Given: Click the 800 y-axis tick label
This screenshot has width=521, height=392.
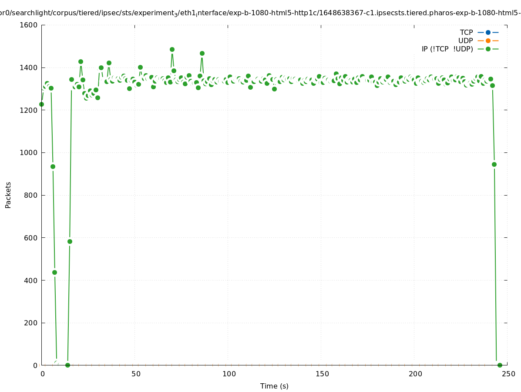Looking at the screenshot, I should pos(31,195).
